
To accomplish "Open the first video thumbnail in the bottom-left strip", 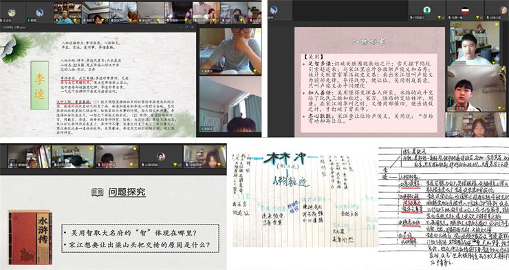I will [x=29, y=156].
